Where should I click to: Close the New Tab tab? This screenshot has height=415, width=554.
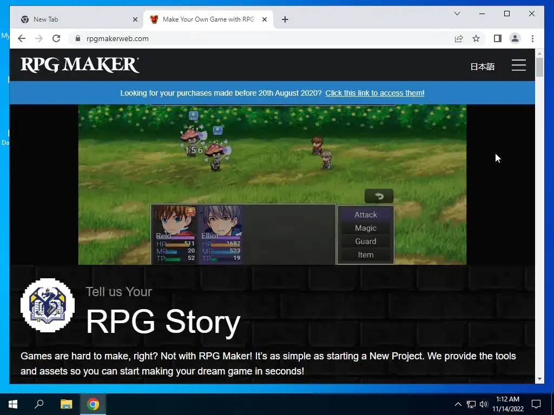pyautogui.click(x=135, y=19)
